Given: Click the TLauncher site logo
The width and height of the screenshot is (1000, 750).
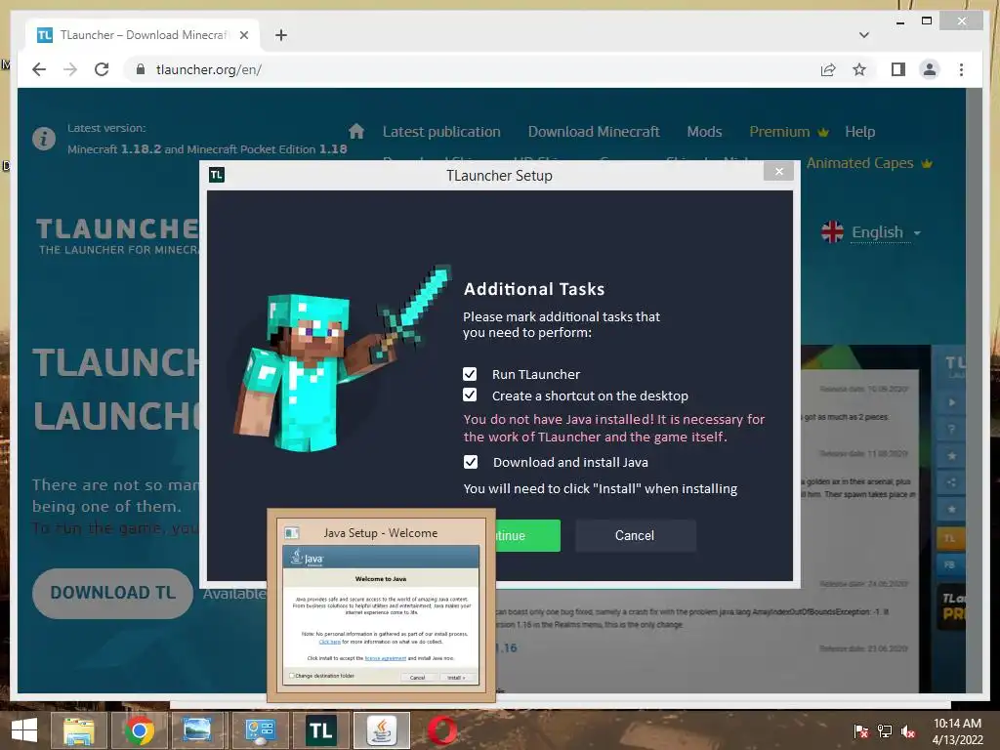Looking at the screenshot, I should [x=118, y=236].
